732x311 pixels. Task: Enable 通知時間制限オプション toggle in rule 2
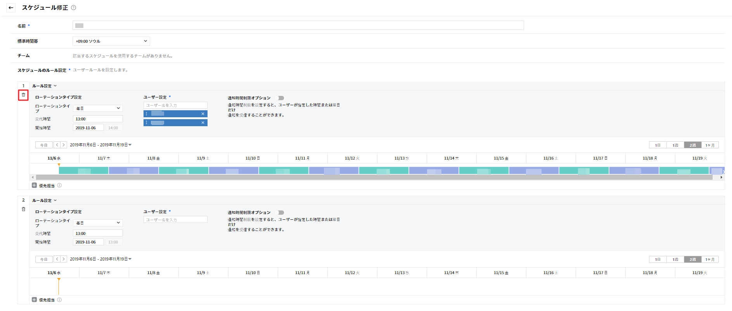pyautogui.click(x=279, y=212)
